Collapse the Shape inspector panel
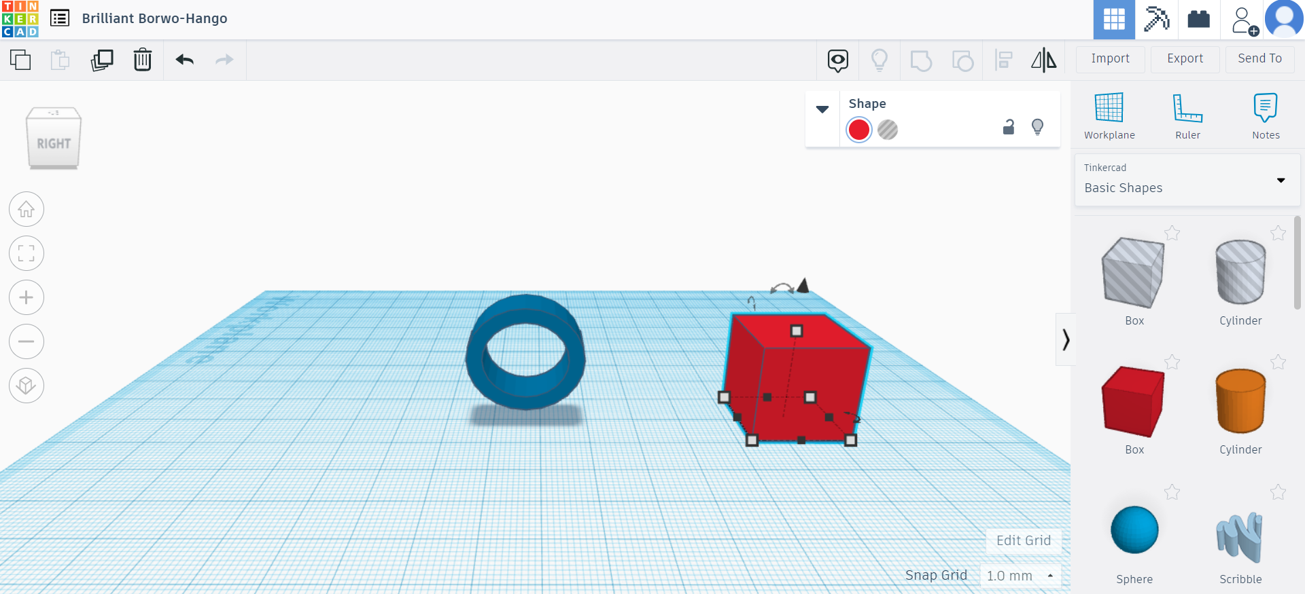Screen dimensions: 1305x594 click(x=822, y=109)
